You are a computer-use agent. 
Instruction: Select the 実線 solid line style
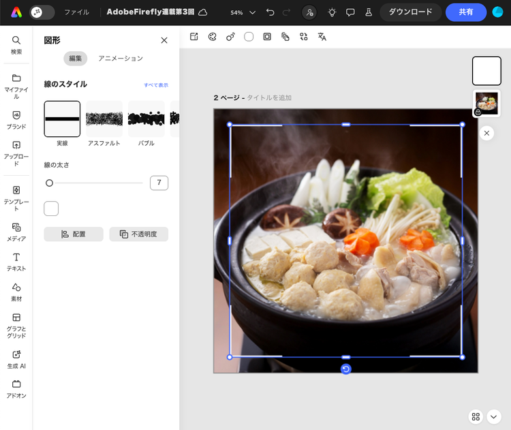pos(62,119)
